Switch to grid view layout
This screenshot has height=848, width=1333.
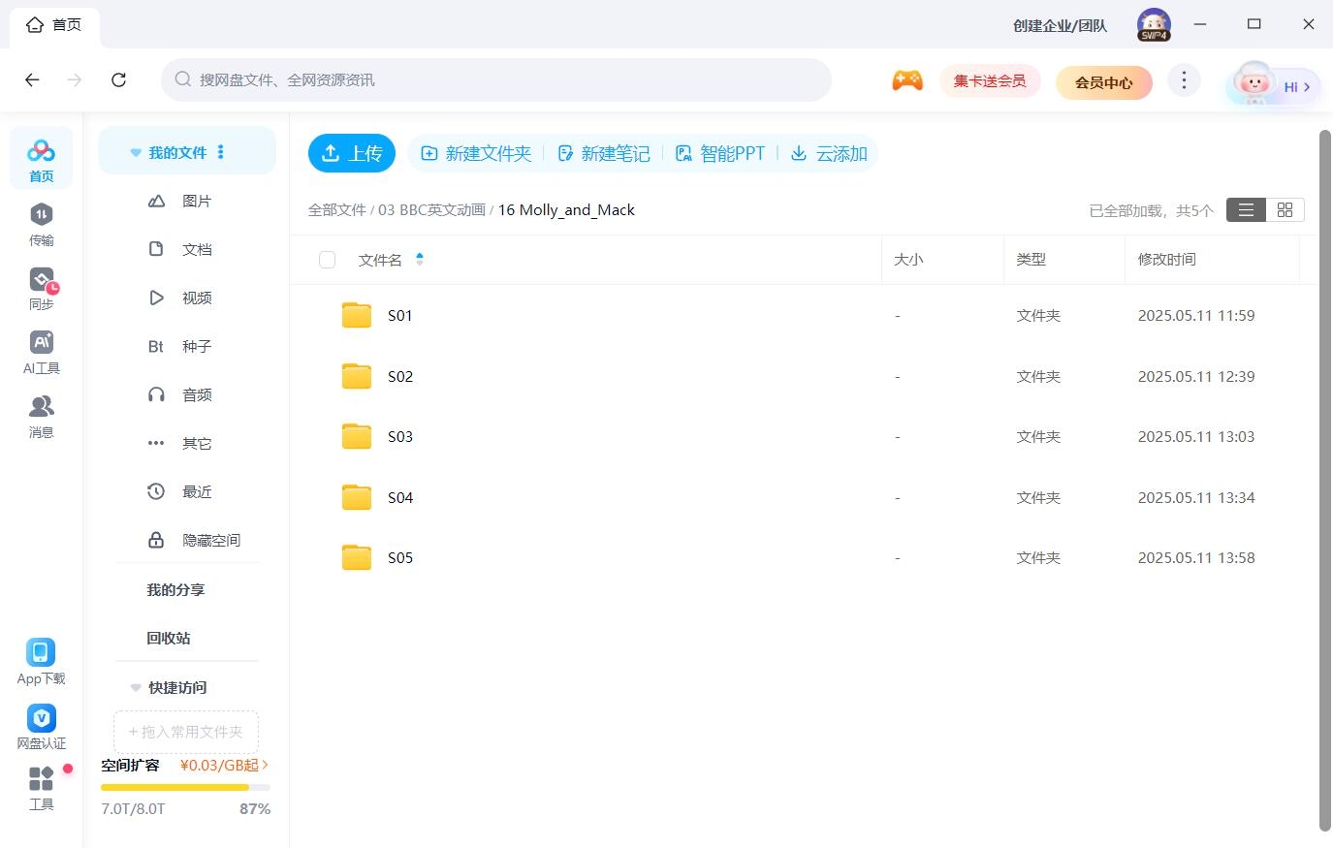pos(1285,209)
